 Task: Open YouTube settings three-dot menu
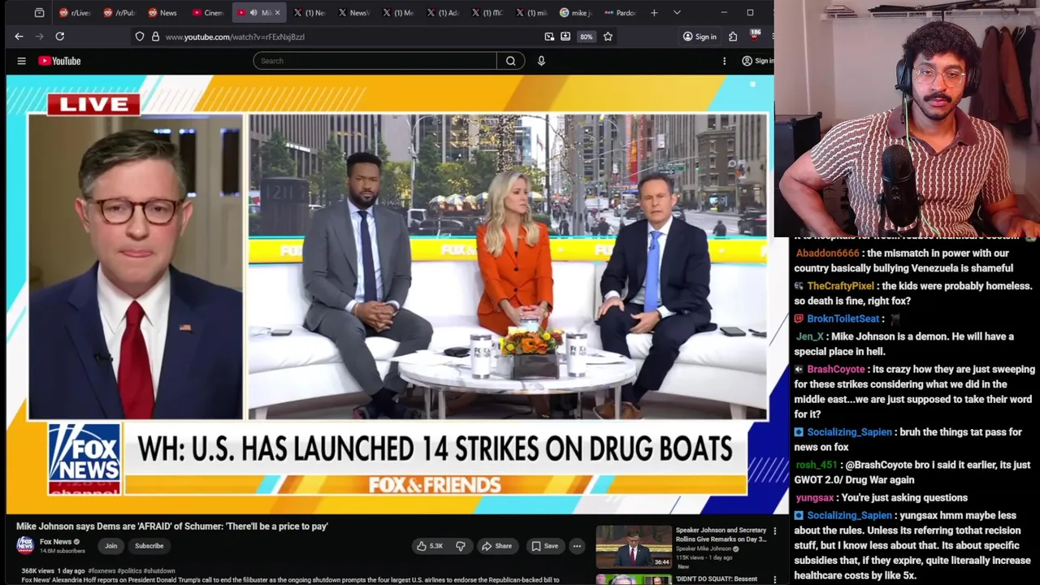(x=724, y=61)
